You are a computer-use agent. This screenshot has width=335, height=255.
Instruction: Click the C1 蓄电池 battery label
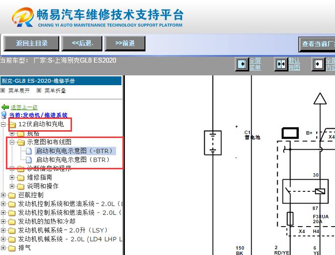252,135
